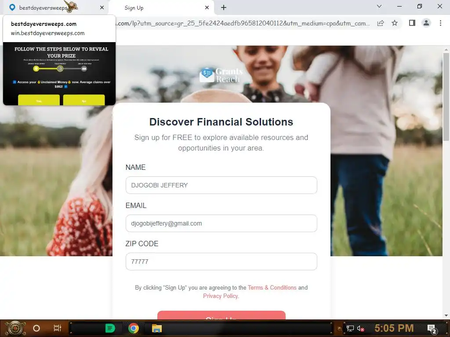Click the page vertical scrollbar thumb
Viewport: 450px width, 337px height.
tap(446, 97)
